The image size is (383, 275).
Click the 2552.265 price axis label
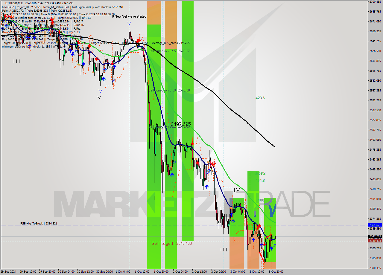click(375, 100)
